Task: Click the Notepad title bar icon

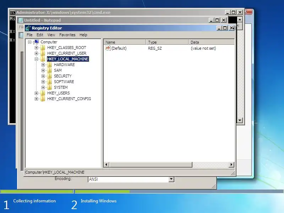Action: (21, 20)
